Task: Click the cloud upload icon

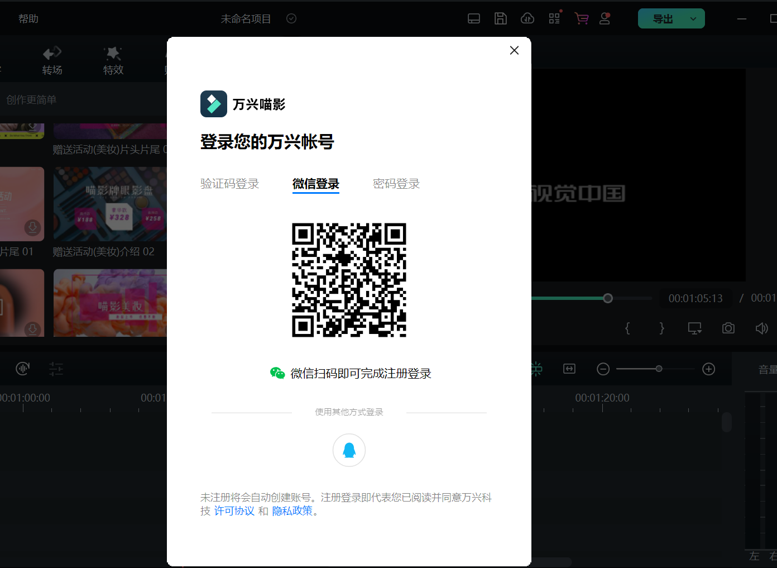Action: (527, 19)
